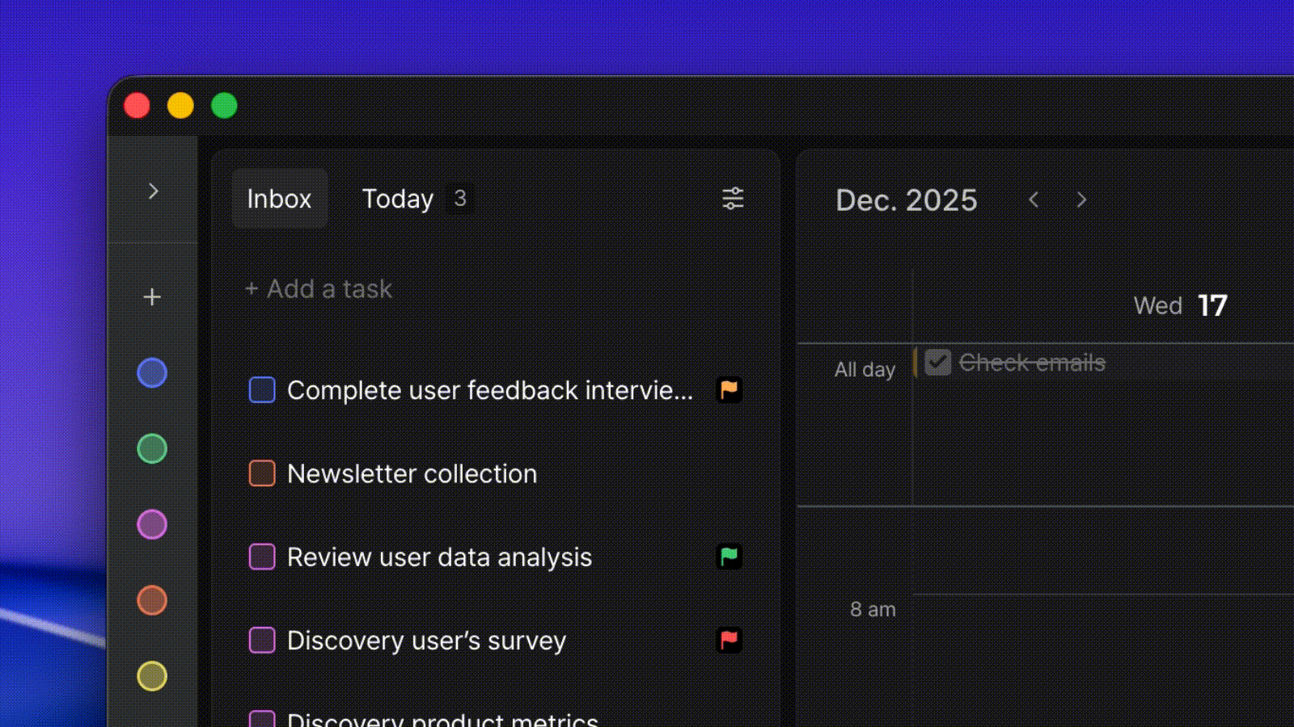Select the blue circle list in sidebar
Image resolution: width=1294 pixels, height=727 pixels.
click(x=152, y=372)
